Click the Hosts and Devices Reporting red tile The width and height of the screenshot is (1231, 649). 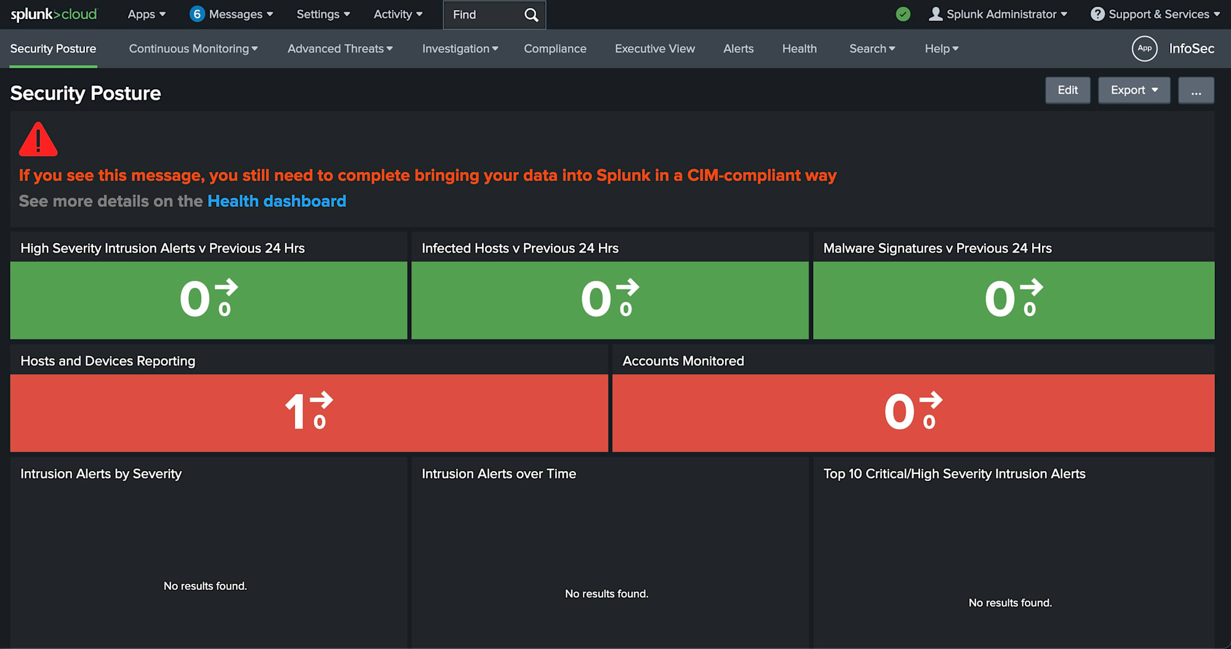pos(309,413)
